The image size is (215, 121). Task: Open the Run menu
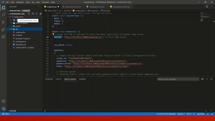point(38,2)
